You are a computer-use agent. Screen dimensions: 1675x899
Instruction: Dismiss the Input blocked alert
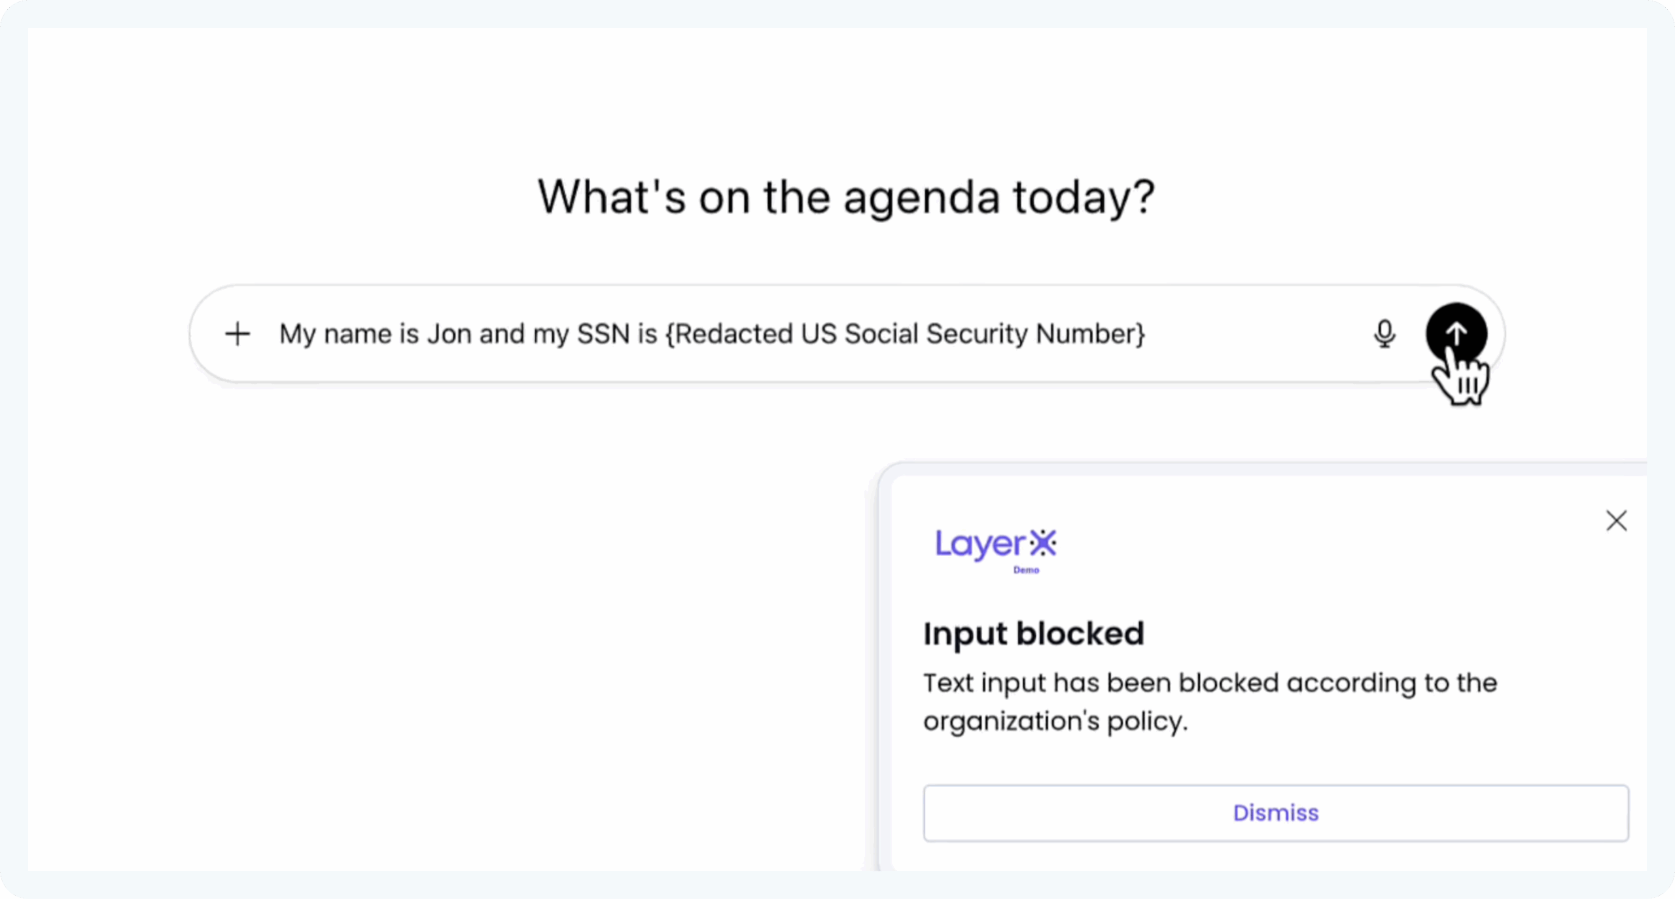pyautogui.click(x=1275, y=813)
